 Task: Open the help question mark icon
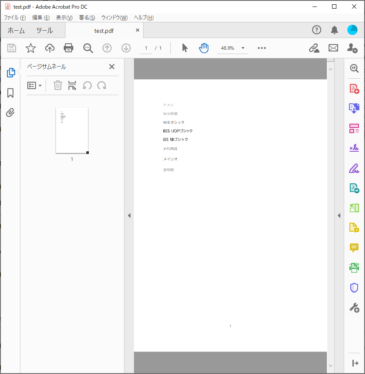pyautogui.click(x=316, y=30)
